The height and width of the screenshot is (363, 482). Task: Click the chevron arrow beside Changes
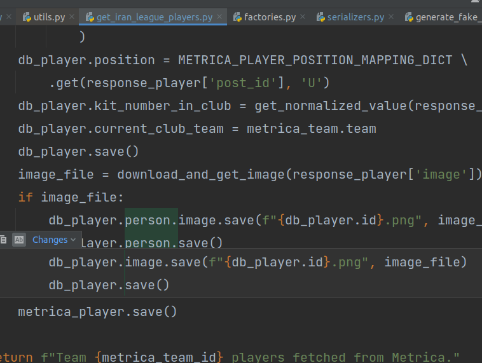[x=73, y=240]
